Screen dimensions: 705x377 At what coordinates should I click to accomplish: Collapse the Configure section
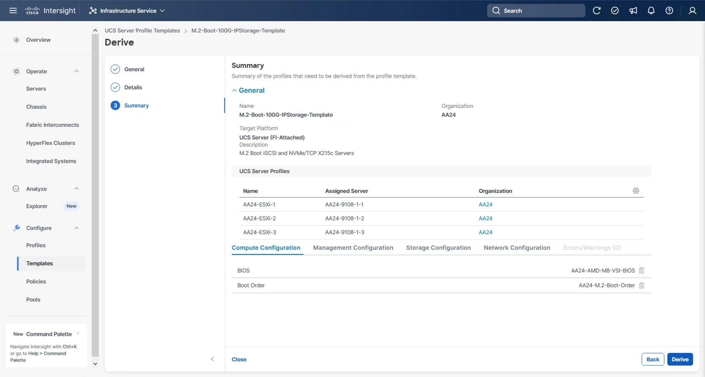[76, 228]
